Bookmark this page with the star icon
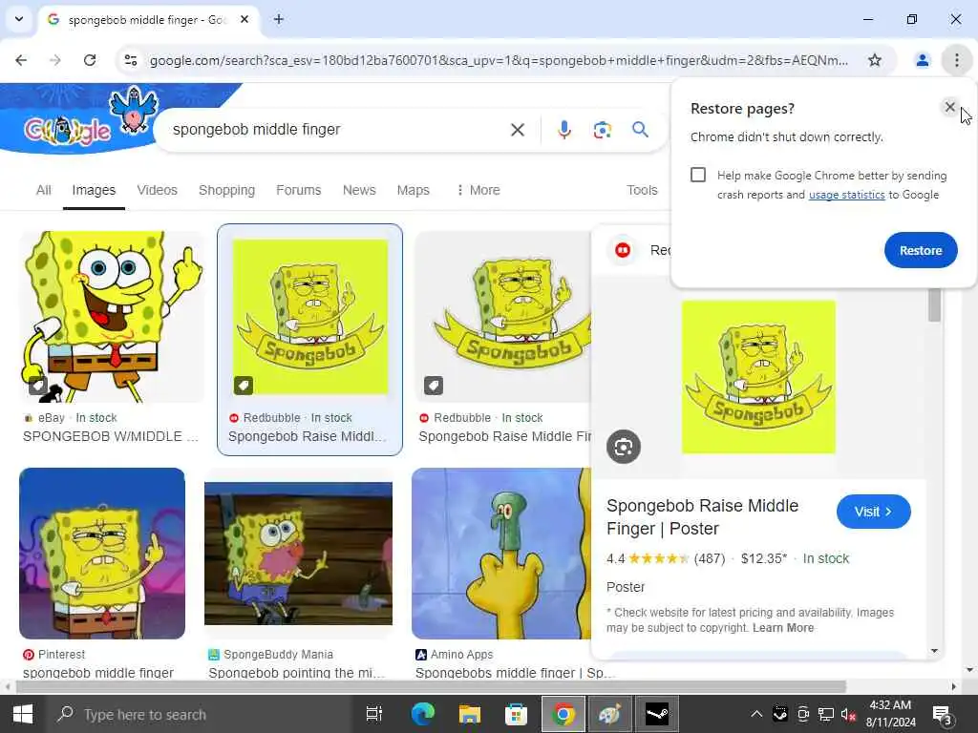Image resolution: width=978 pixels, height=733 pixels. point(875,60)
